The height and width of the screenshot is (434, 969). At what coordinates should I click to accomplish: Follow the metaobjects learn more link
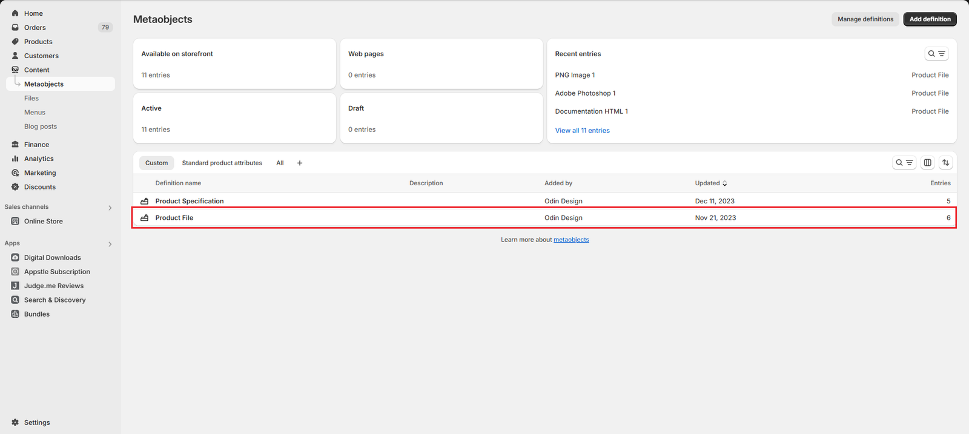(x=571, y=240)
